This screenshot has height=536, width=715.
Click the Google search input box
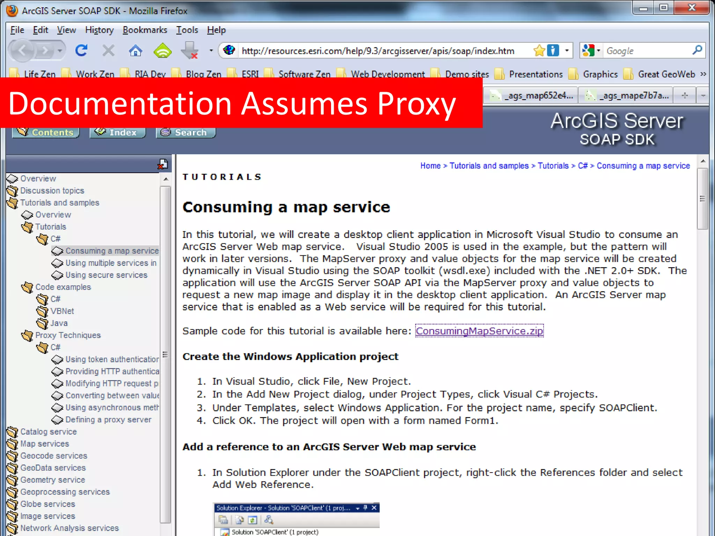648,51
